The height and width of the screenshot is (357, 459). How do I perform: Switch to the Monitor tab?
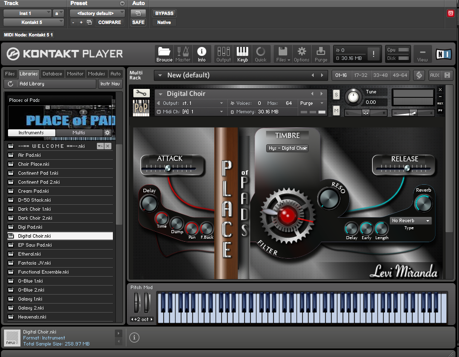point(75,74)
